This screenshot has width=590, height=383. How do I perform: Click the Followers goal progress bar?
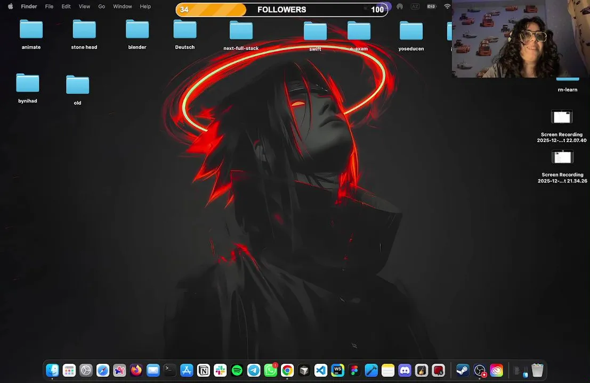(282, 10)
